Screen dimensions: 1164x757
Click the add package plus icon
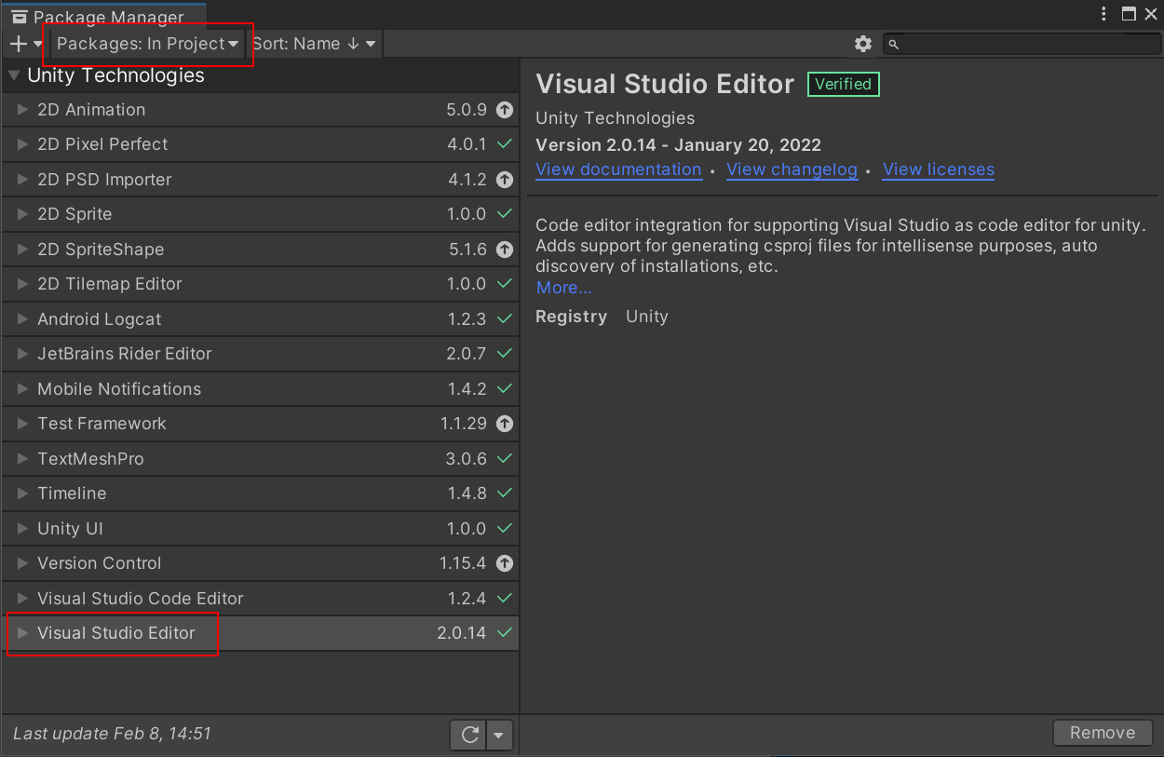[x=19, y=44]
